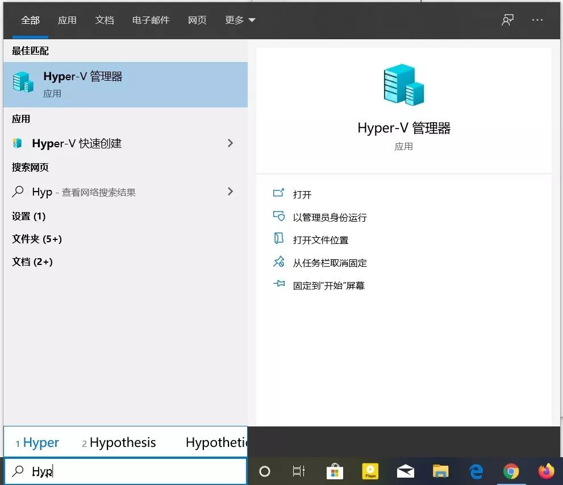563x485 pixels.
Task: Click the unpin icon beside 从任务栏取消固定
Action: (278, 262)
